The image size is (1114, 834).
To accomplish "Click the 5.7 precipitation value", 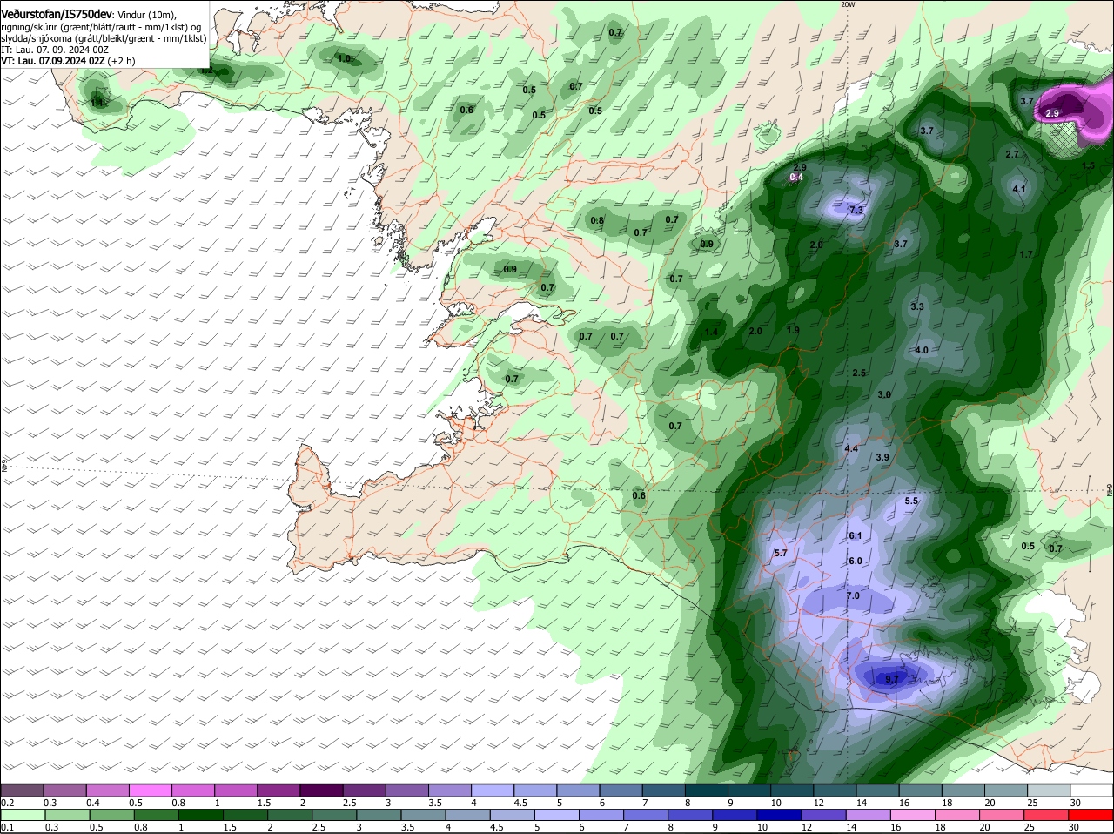I will 780,554.
